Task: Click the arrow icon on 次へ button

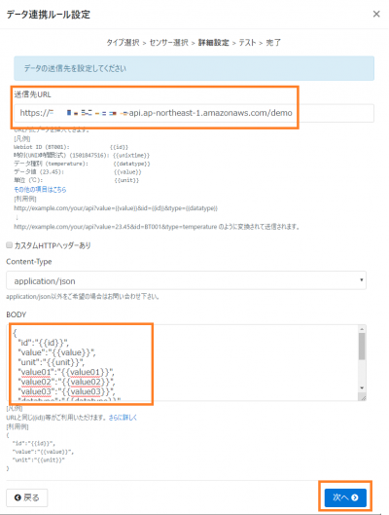Action: (355, 497)
